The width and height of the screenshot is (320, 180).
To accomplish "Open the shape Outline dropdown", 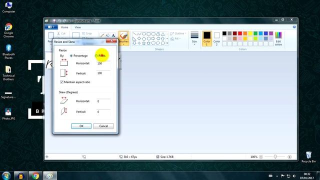I will [x=178, y=33].
